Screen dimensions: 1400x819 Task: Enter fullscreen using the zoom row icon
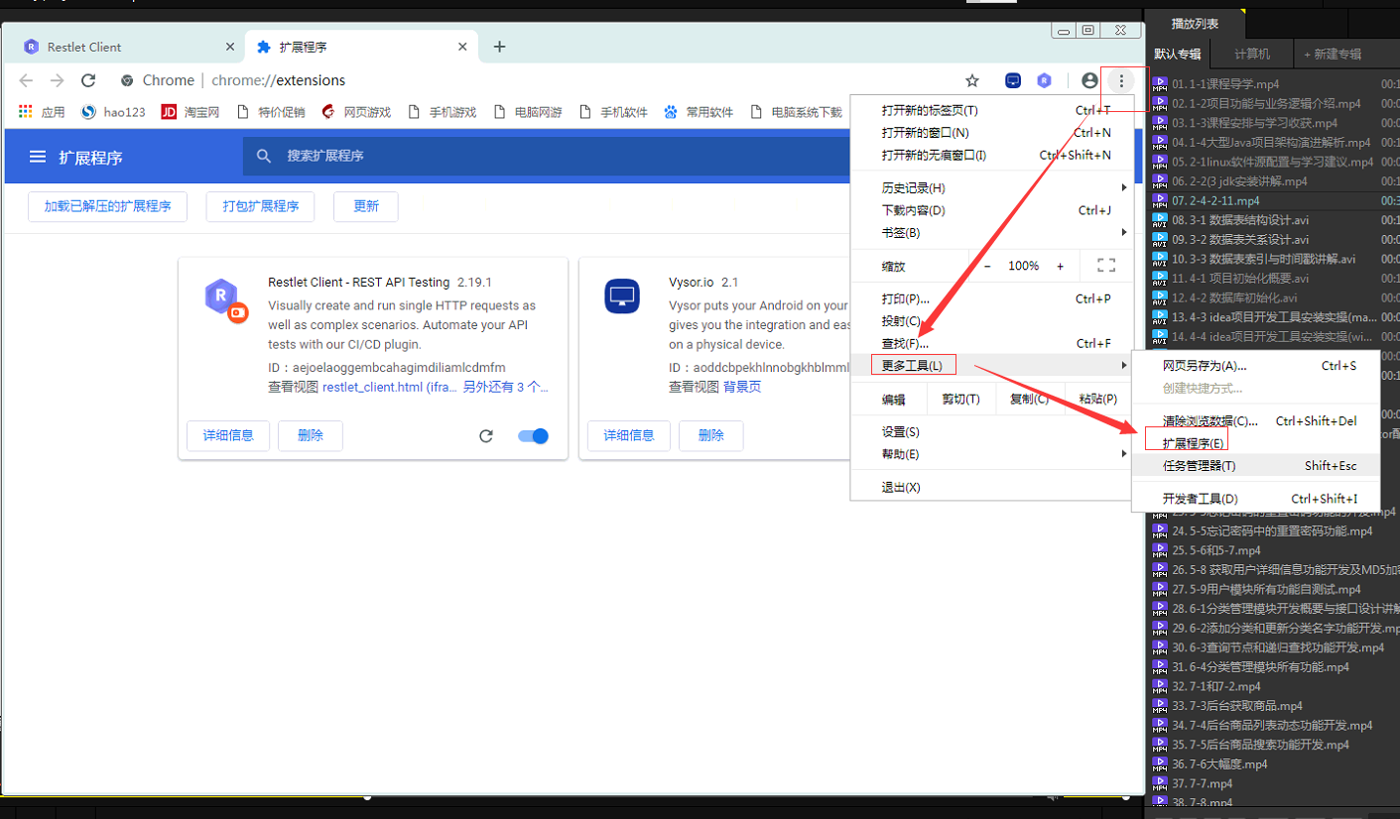point(1106,266)
